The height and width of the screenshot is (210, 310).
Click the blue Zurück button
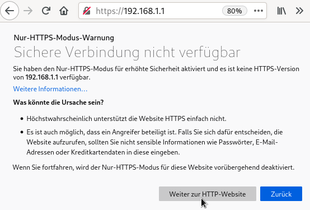[x=281, y=194]
